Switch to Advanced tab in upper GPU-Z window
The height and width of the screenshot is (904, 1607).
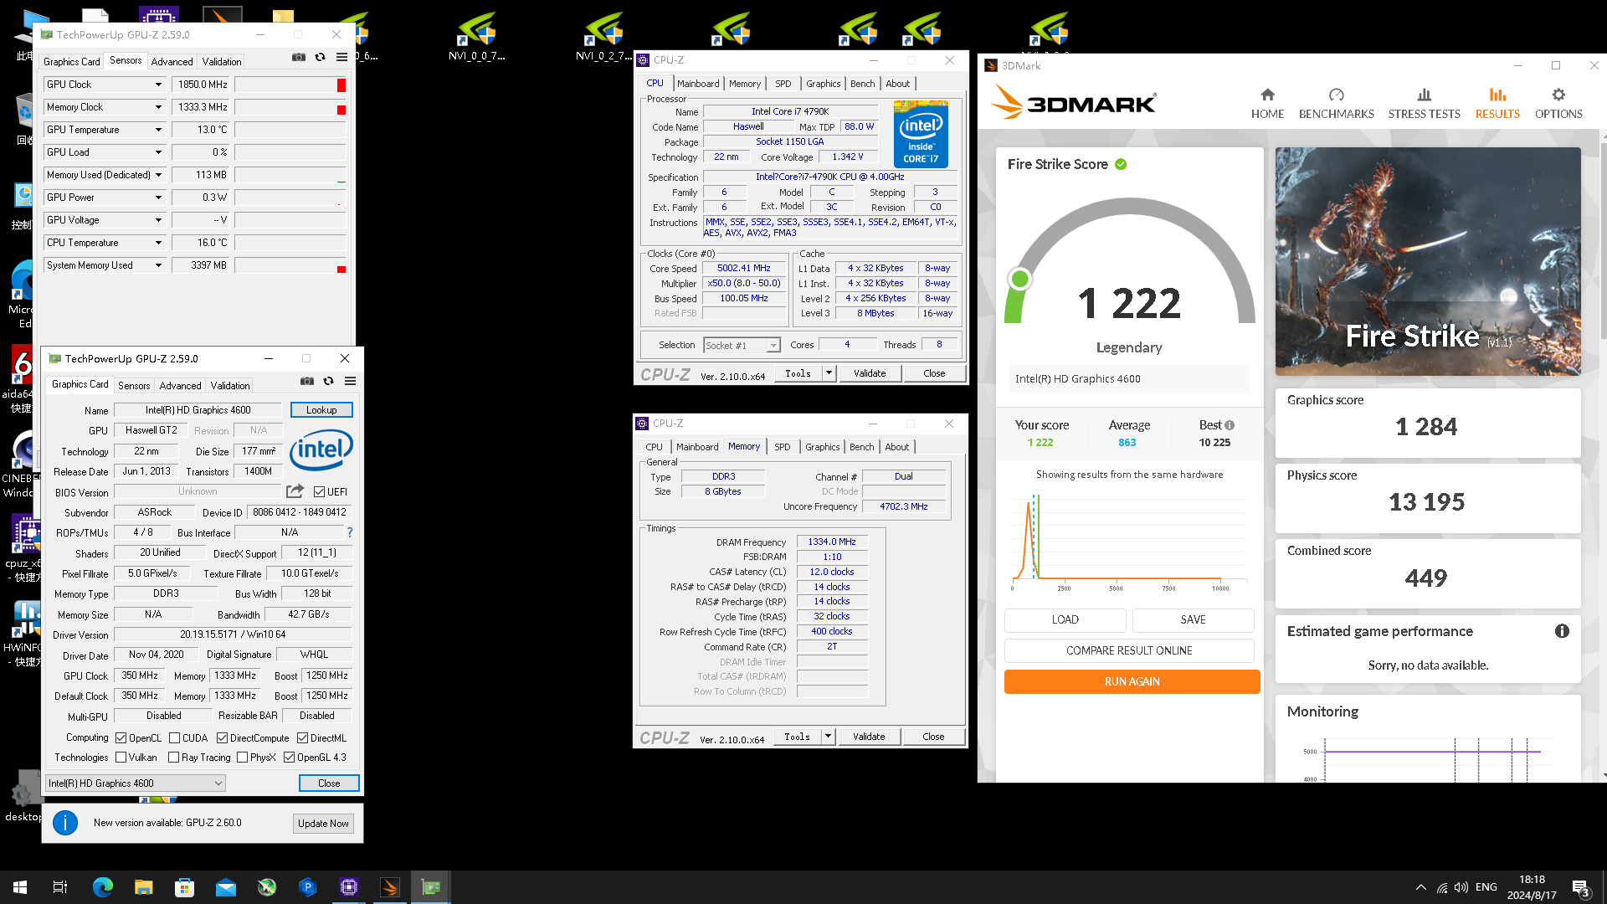[172, 62]
